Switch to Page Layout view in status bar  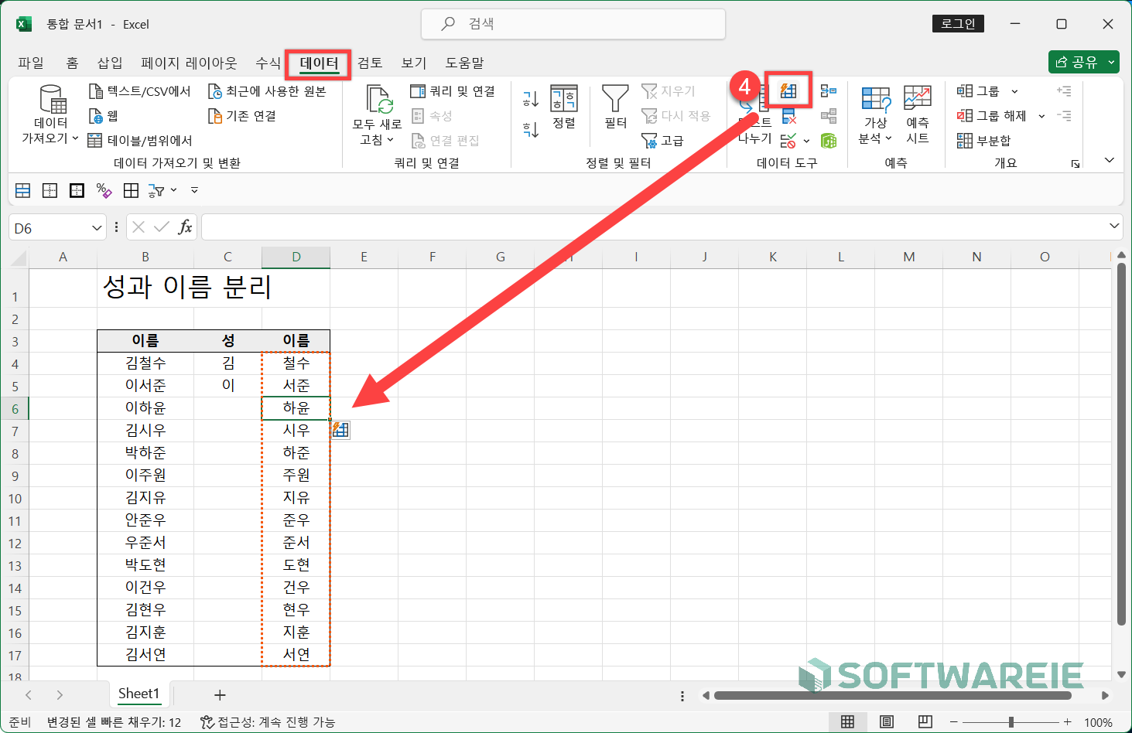[887, 722]
